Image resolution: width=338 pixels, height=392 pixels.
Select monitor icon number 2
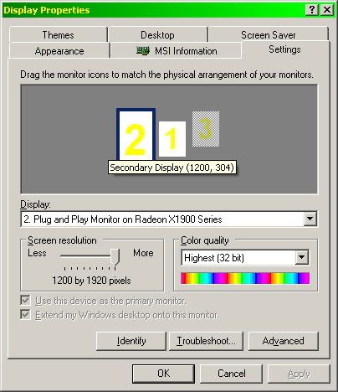[136, 135]
